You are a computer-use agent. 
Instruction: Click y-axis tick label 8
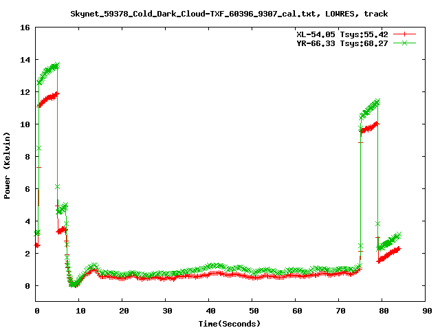point(27,157)
